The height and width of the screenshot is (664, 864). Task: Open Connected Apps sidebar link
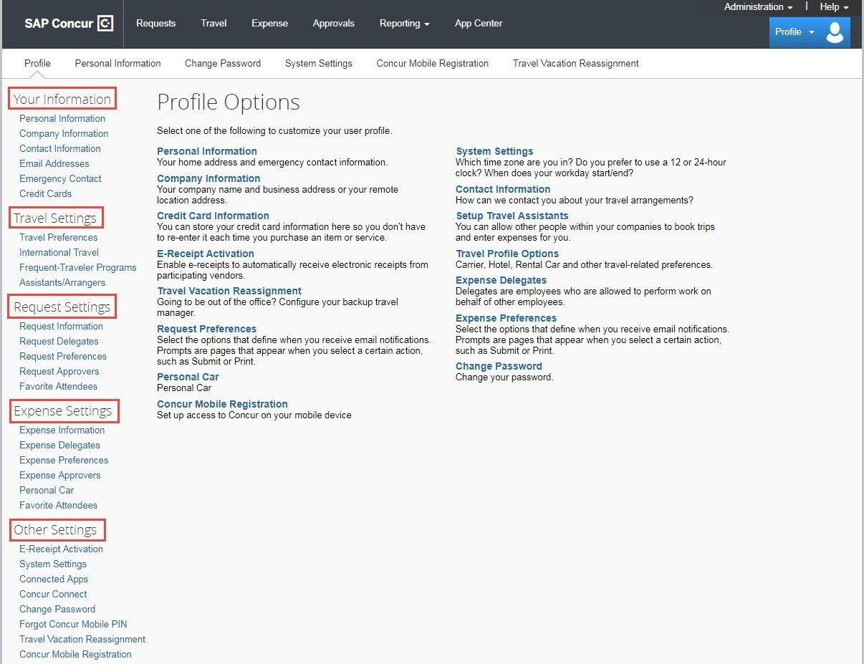tap(54, 579)
